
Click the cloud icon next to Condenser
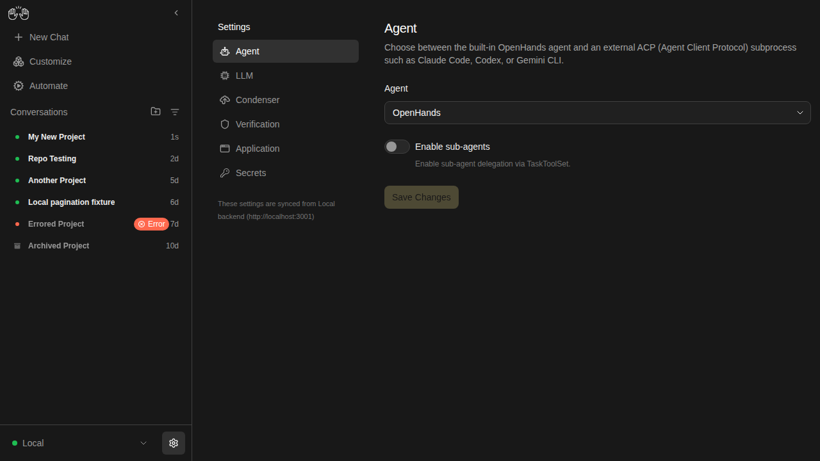pos(225,100)
